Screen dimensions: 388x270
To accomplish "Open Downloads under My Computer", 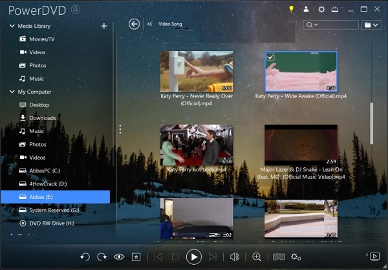I will 42,118.
